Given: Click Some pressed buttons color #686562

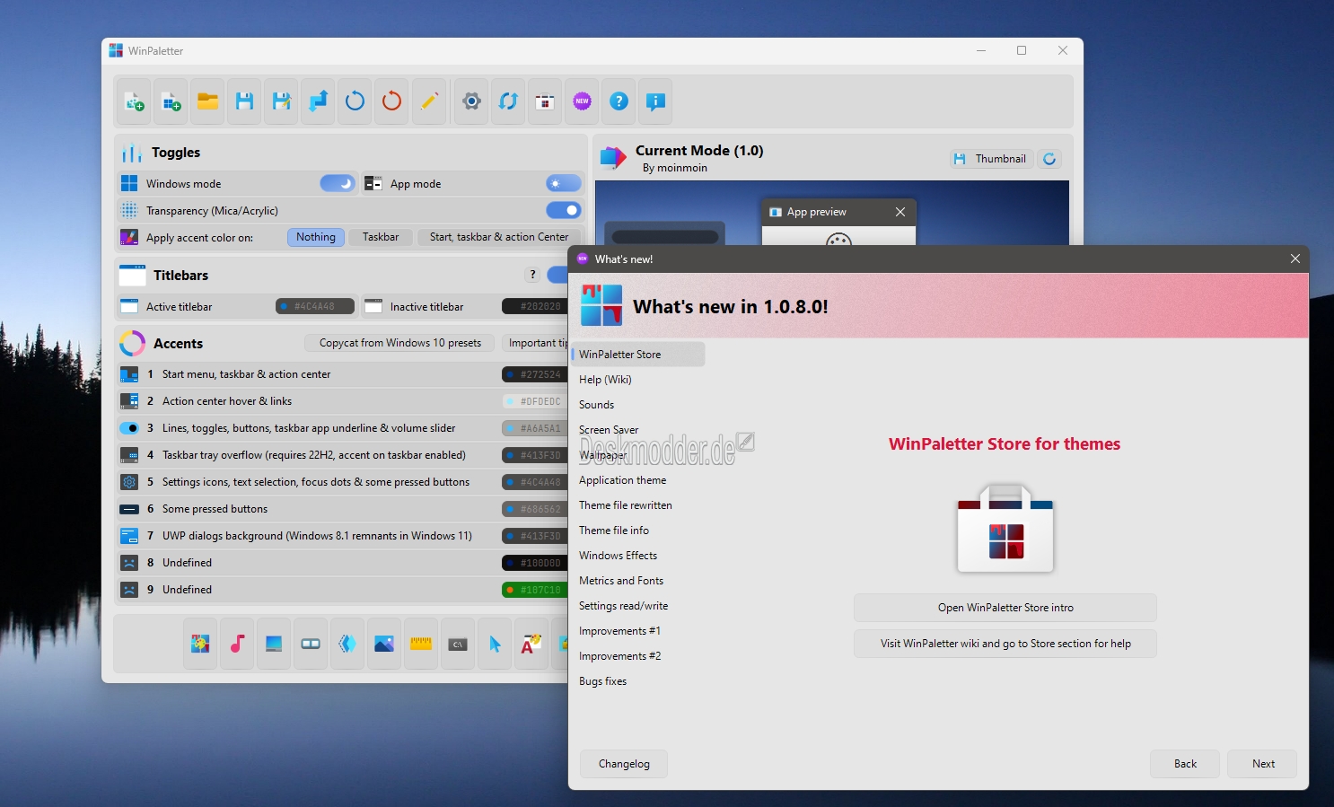Looking at the screenshot, I should pos(535,509).
